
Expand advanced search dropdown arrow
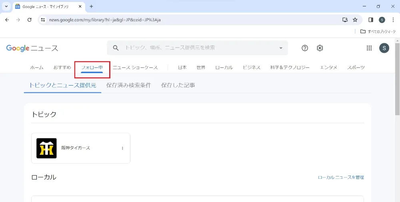click(x=281, y=48)
